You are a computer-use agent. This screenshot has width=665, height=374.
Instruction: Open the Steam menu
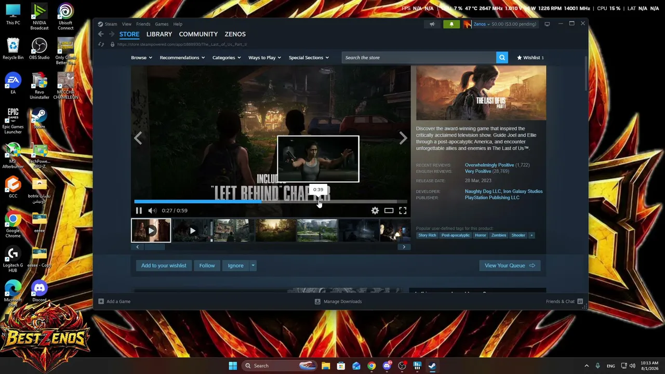(111, 24)
